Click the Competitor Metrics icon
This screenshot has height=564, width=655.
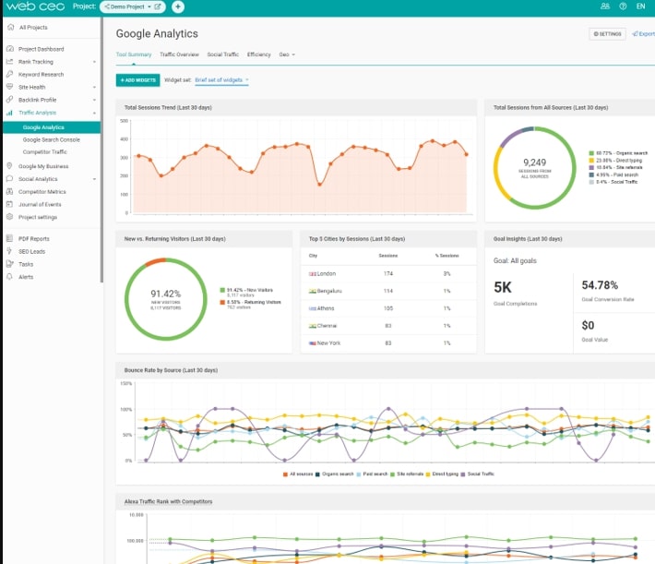(x=10, y=191)
